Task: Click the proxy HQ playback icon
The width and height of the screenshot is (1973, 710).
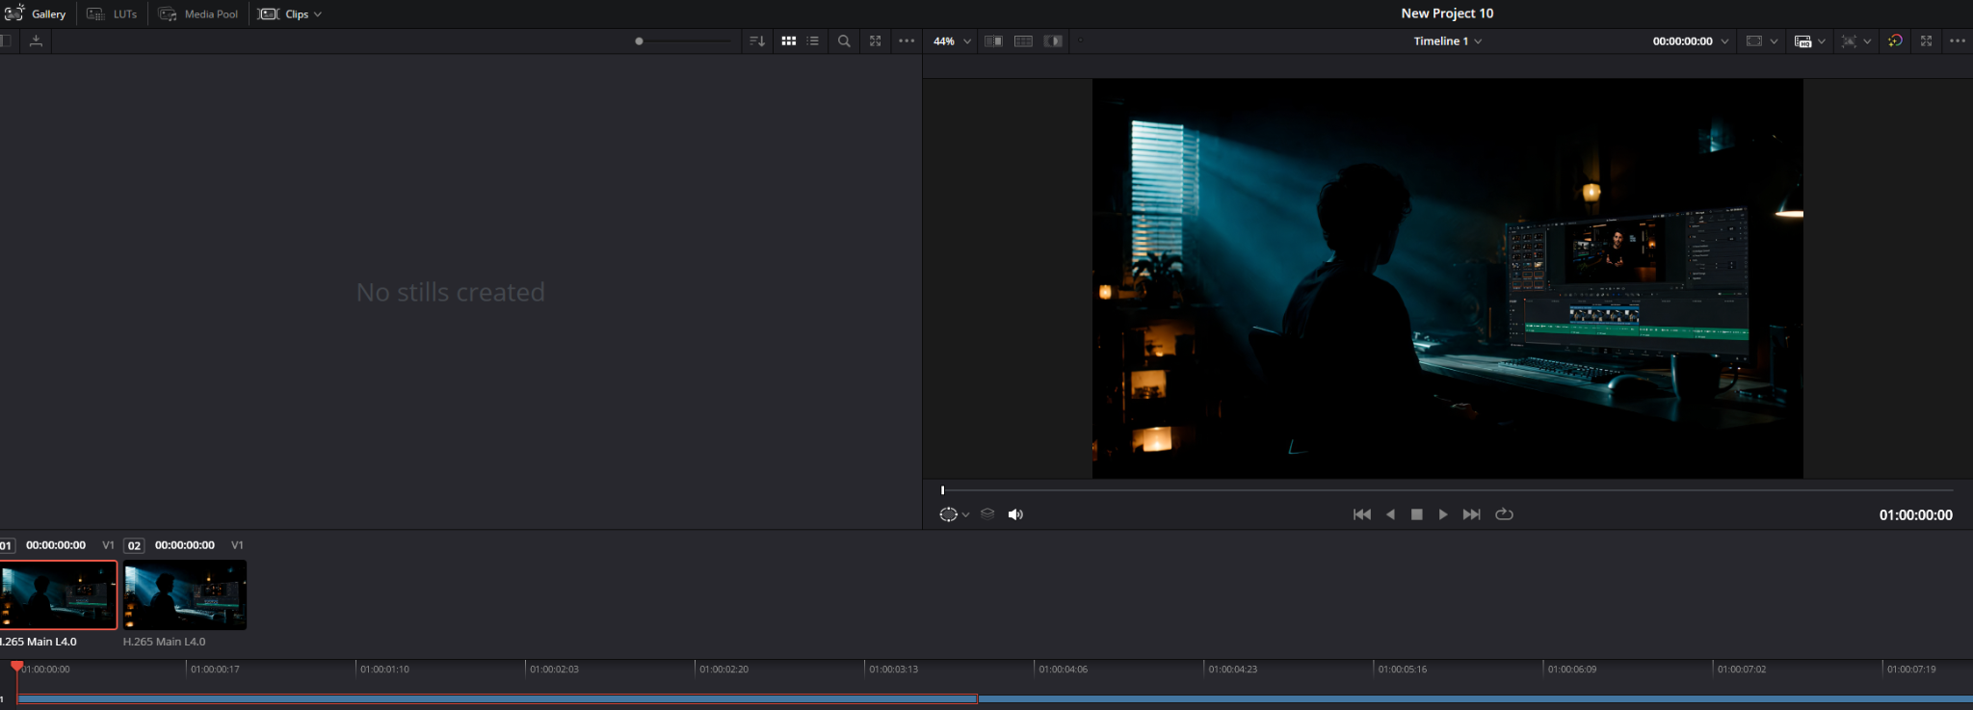Action: (1802, 41)
